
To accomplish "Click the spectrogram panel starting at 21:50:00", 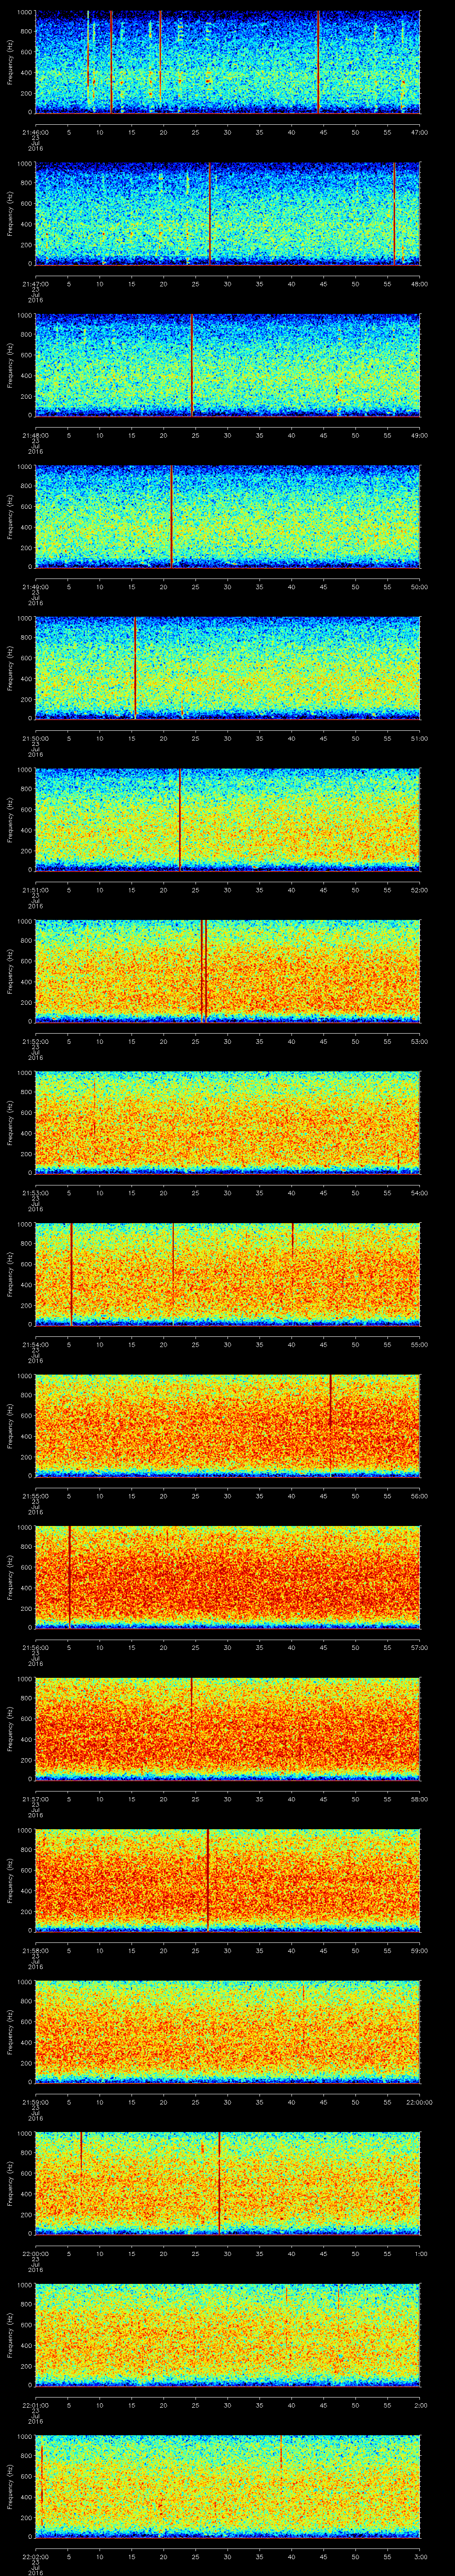I will pos(228,669).
